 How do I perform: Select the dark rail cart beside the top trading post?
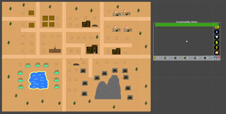pos(95,26)
